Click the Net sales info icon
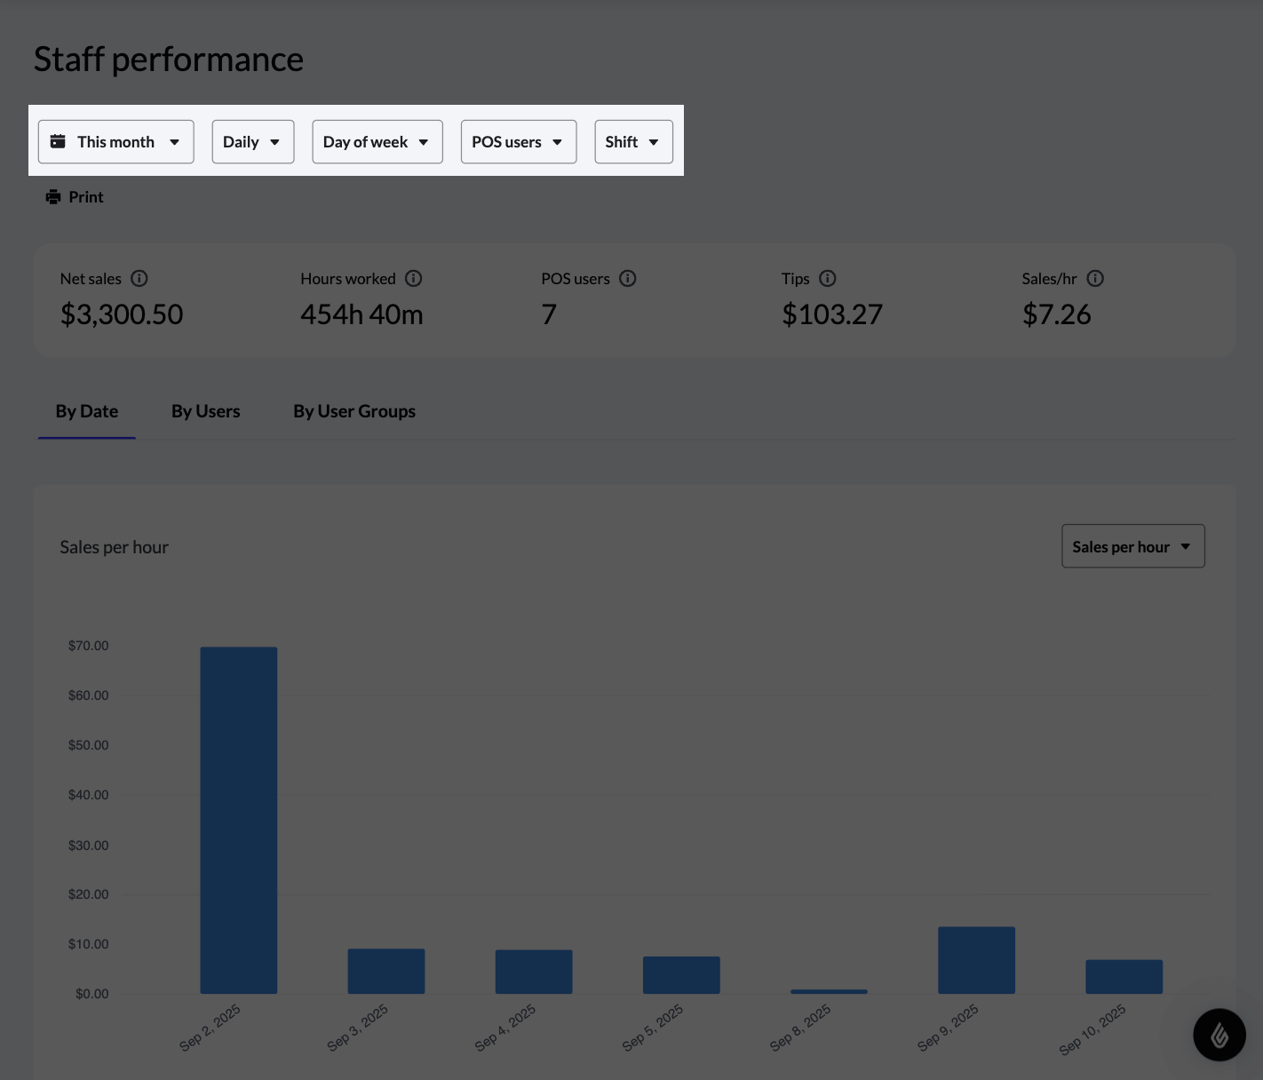 139,278
